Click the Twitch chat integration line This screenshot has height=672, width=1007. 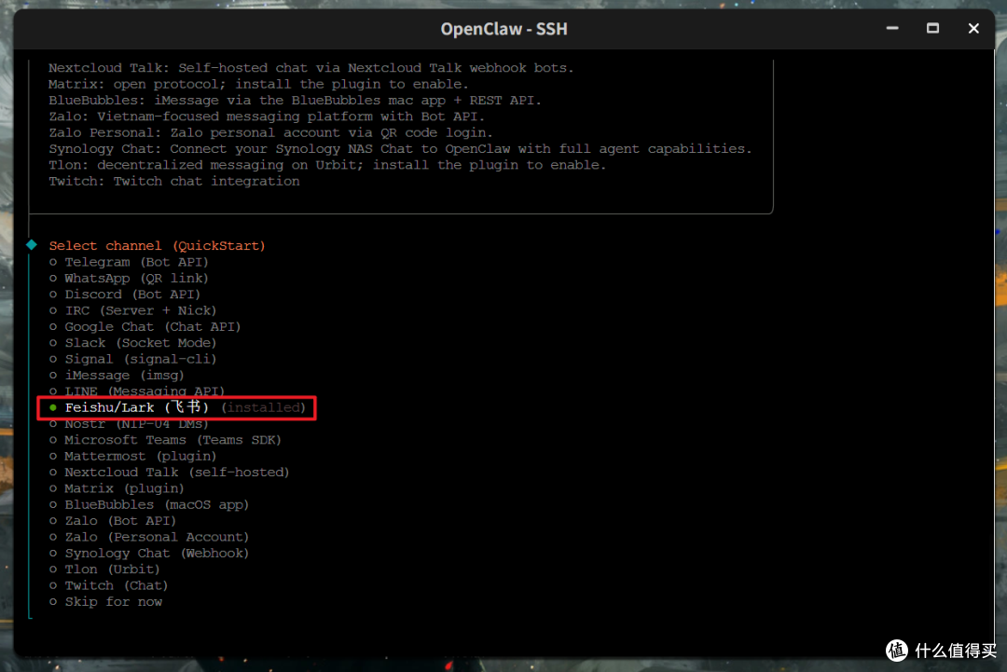[174, 181]
